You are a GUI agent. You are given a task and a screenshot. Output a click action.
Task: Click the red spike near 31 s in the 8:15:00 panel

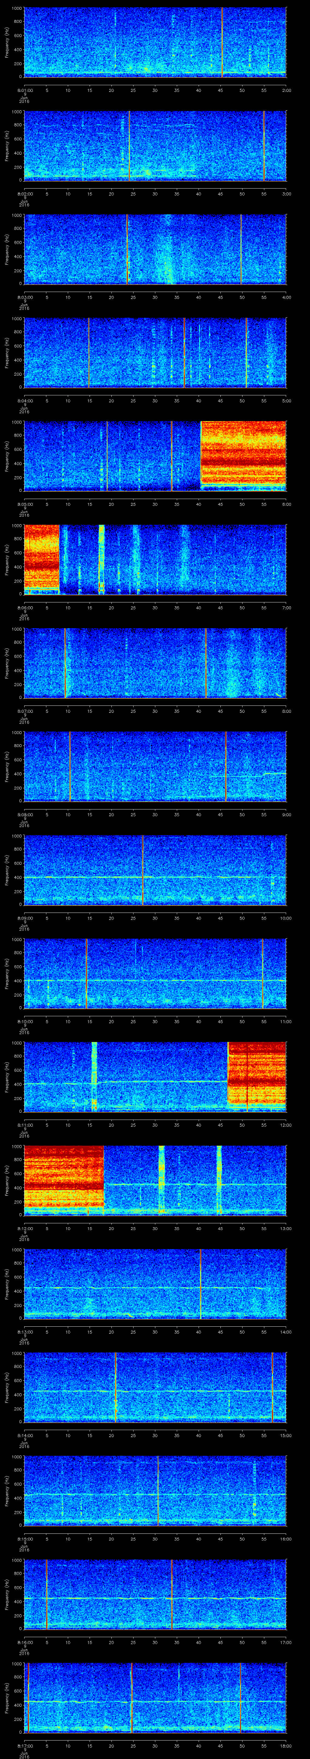pyautogui.click(x=158, y=1490)
